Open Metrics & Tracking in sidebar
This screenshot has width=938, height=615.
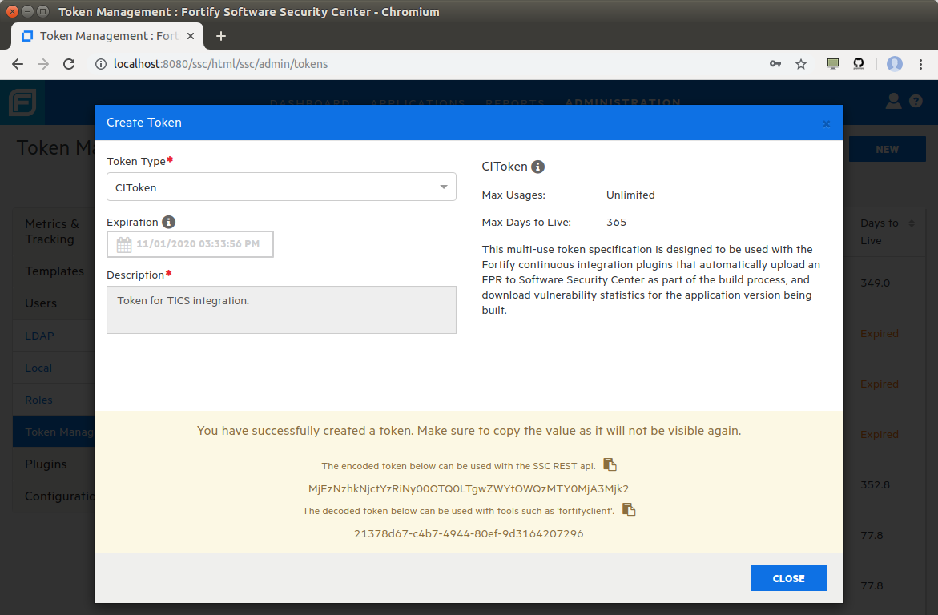tap(54, 231)
